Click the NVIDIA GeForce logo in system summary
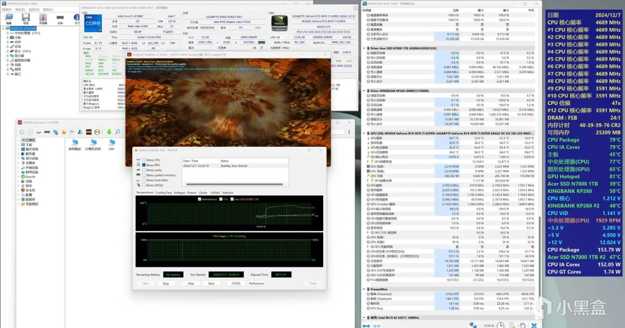 (279, 24)
